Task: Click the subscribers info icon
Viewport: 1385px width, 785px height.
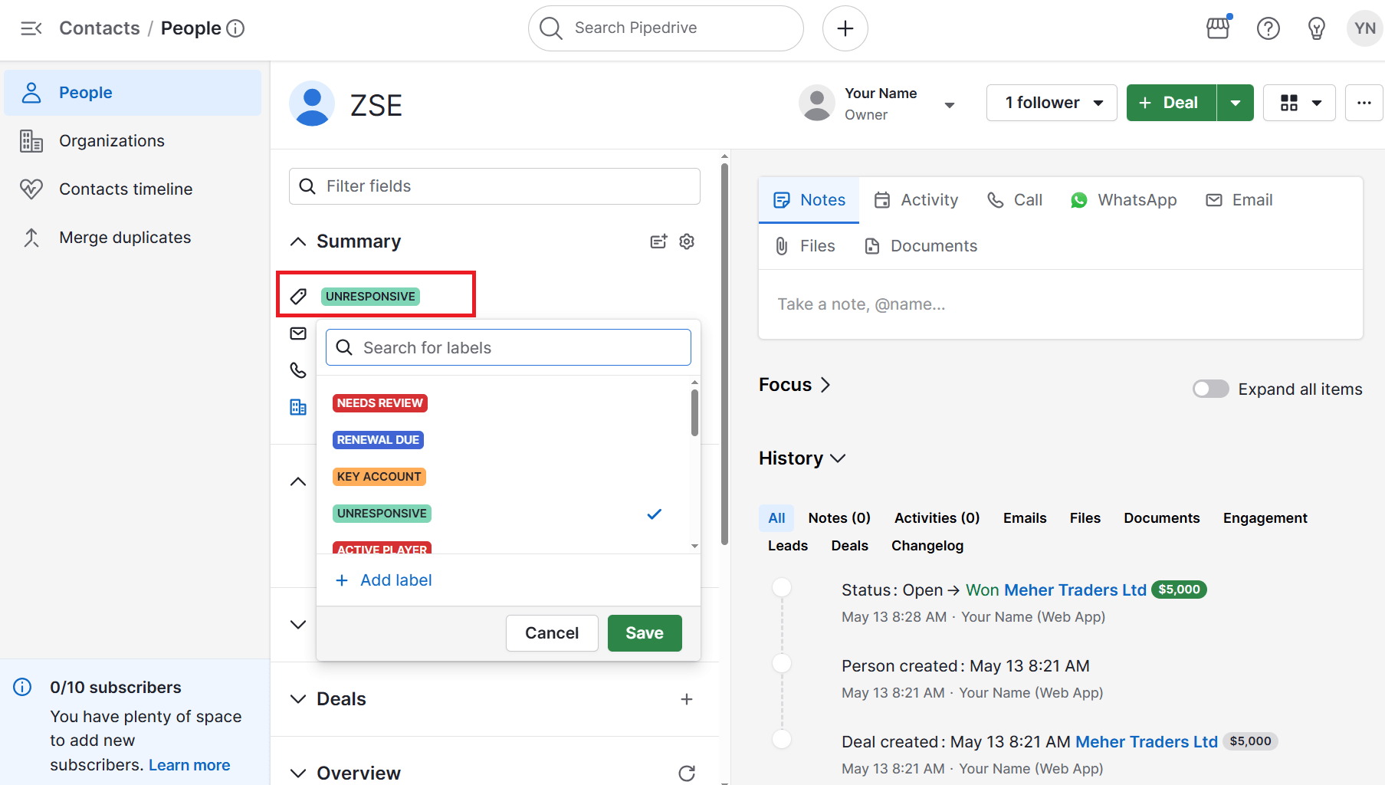Action: pyautogui.click(x=22, y=687)
